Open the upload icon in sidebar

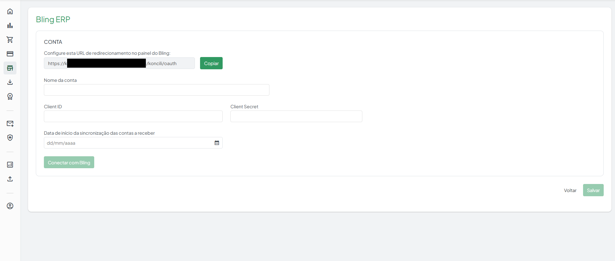pyautogui.click(x=10, y=179)
